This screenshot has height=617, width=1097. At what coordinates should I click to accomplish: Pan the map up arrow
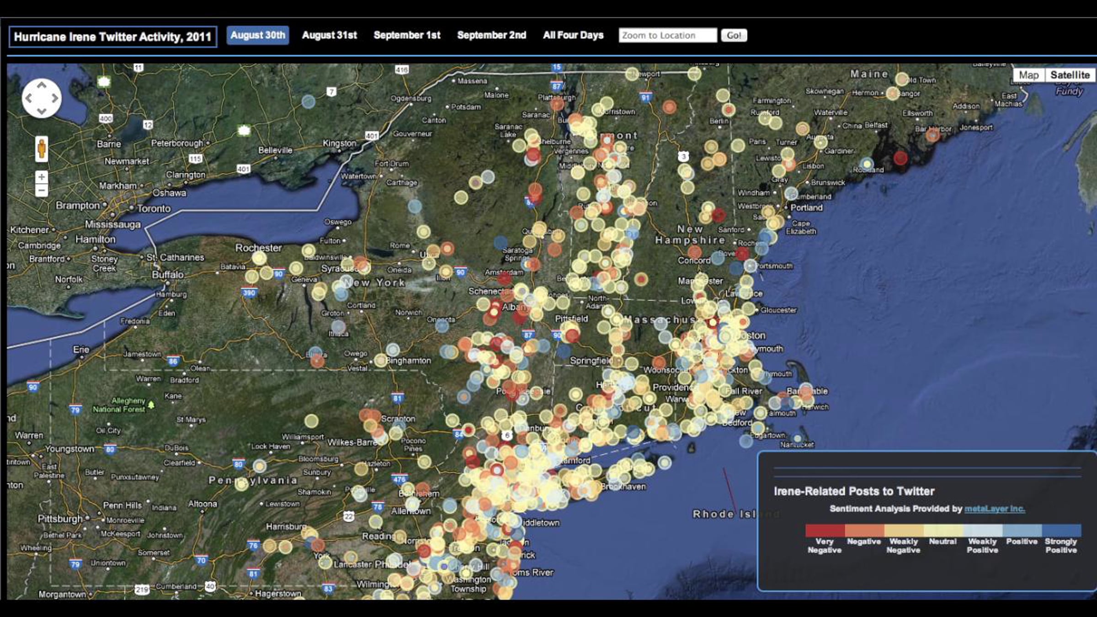coord(42,85)
